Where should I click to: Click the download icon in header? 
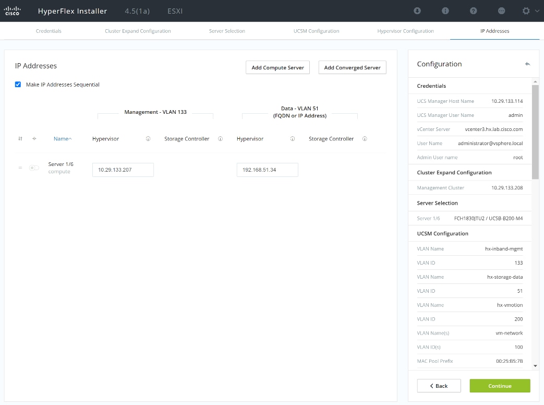click(x=417, y=11)
